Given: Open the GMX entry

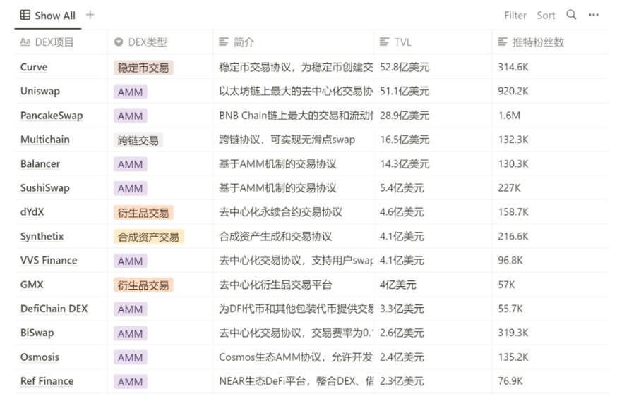Looking at the screenshot, I should coord(32,285).
